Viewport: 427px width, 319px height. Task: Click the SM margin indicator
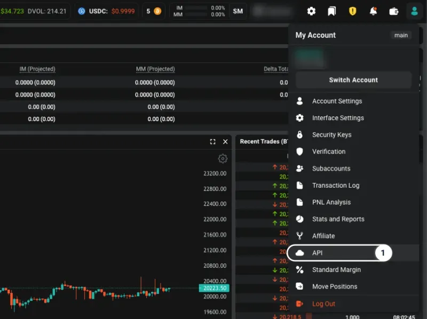[x=238, y=11]
